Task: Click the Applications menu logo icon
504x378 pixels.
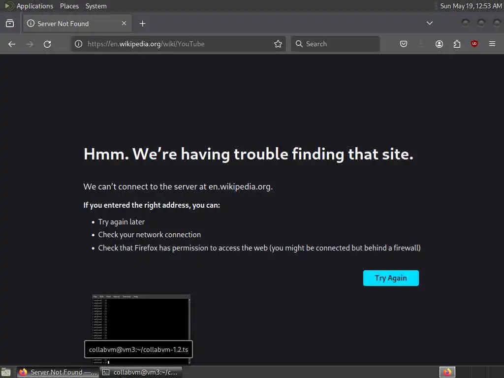Action: click(9, 6)
